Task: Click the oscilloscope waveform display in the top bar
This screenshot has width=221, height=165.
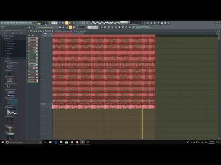Action: click(x=105, y=23)
